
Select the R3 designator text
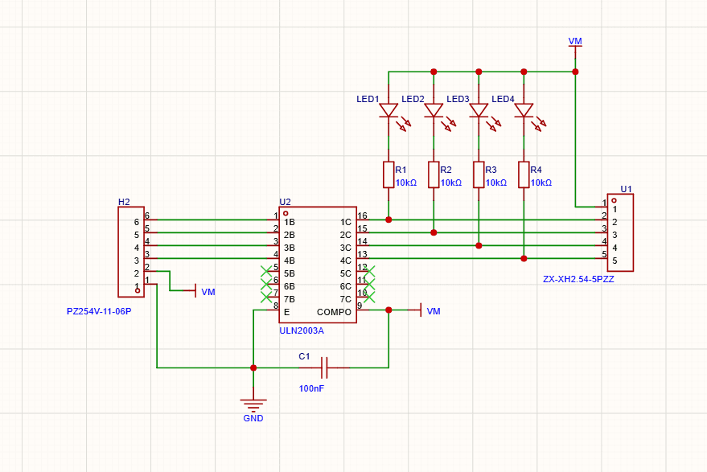(491, 170)
